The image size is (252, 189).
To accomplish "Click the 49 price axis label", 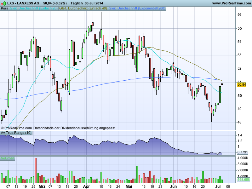I will pos(239,109).
